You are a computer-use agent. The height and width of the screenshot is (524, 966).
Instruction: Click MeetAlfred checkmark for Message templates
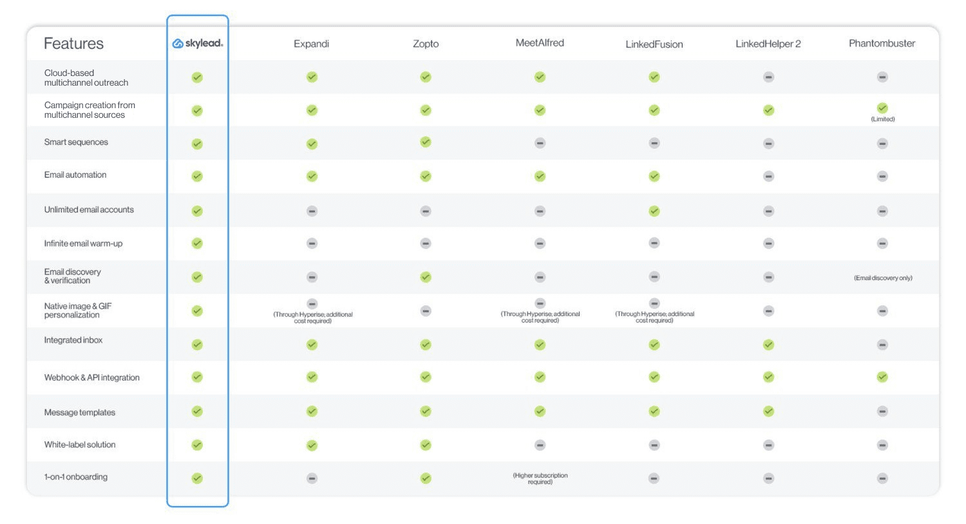click(x=540, y=411)
